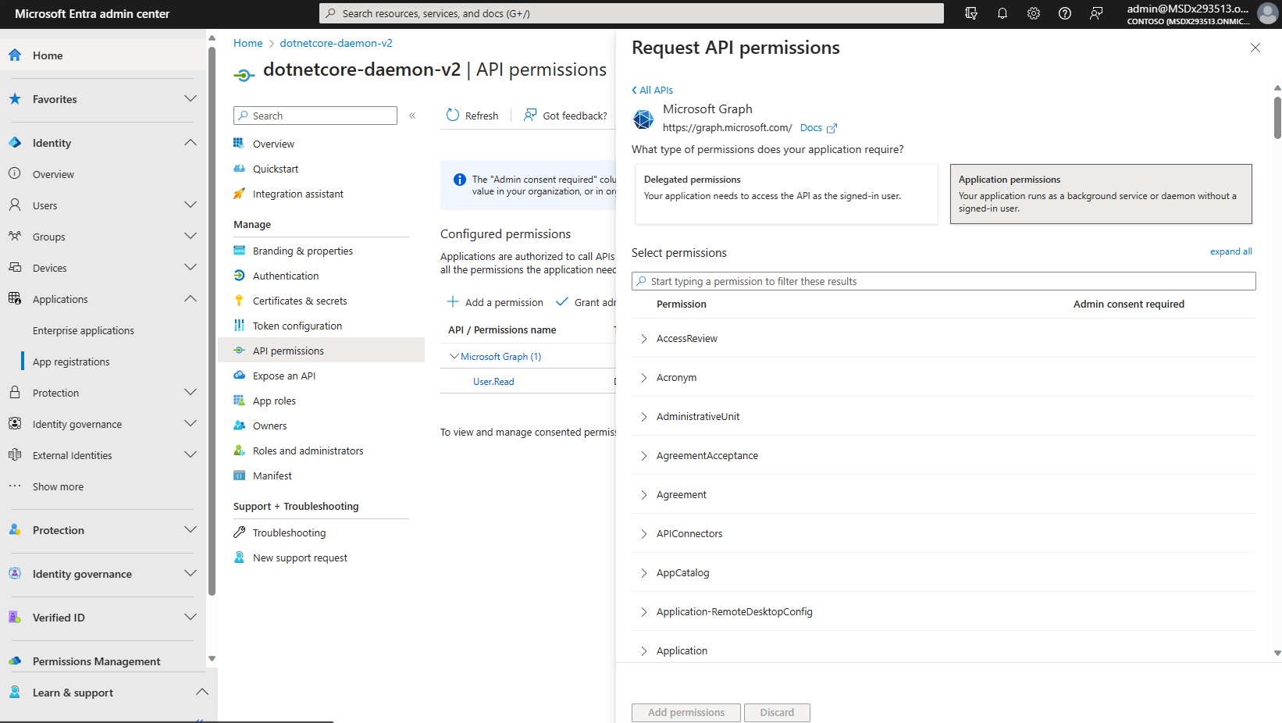
Task: Expand the APIConnectors permission group
Action: (644, 534)
